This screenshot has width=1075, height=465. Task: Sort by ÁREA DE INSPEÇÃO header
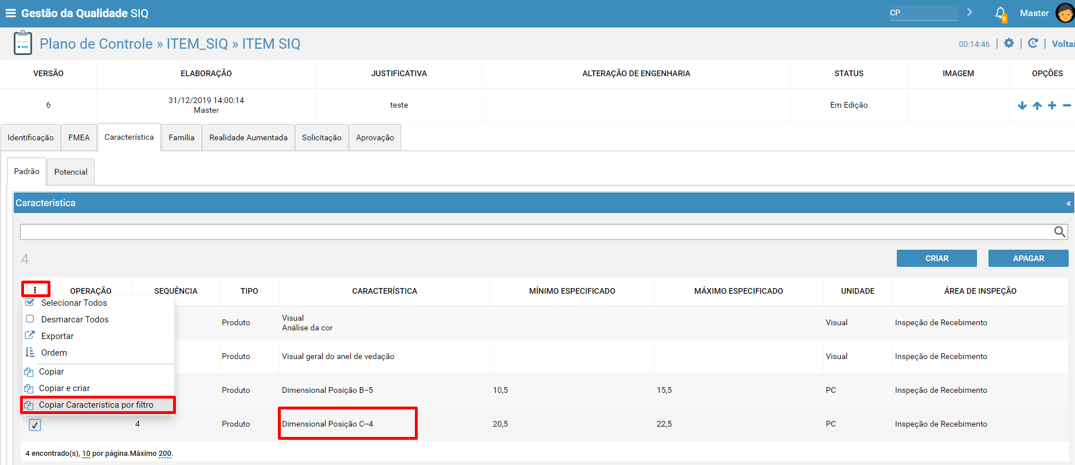point(980,291)
